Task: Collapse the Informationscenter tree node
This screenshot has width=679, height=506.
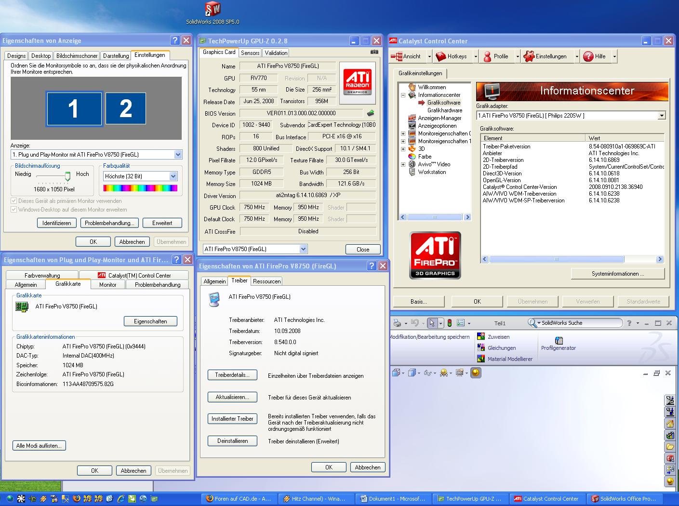Action: pyautogui.click(x=403, y=95)
